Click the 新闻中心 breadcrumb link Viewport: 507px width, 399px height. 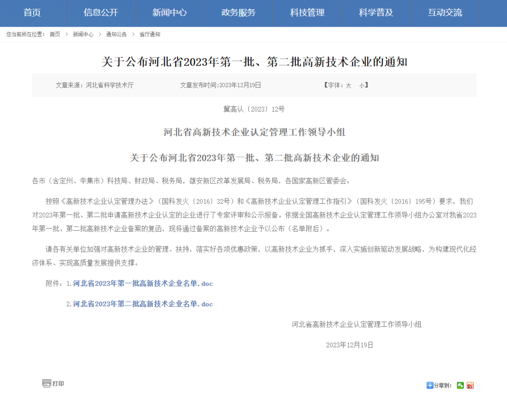(x=83, y=34)
